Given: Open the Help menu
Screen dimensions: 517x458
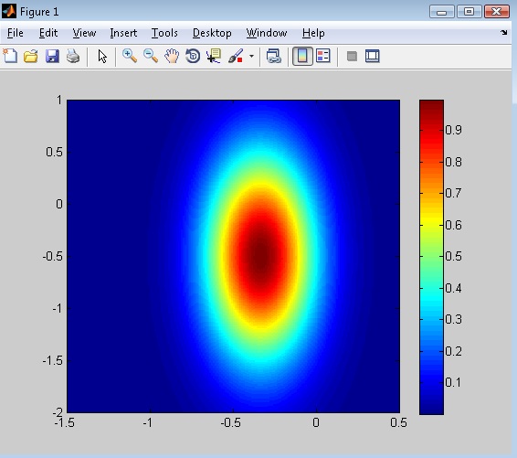Looking at the screenshot, I should (x=313, y=33).
